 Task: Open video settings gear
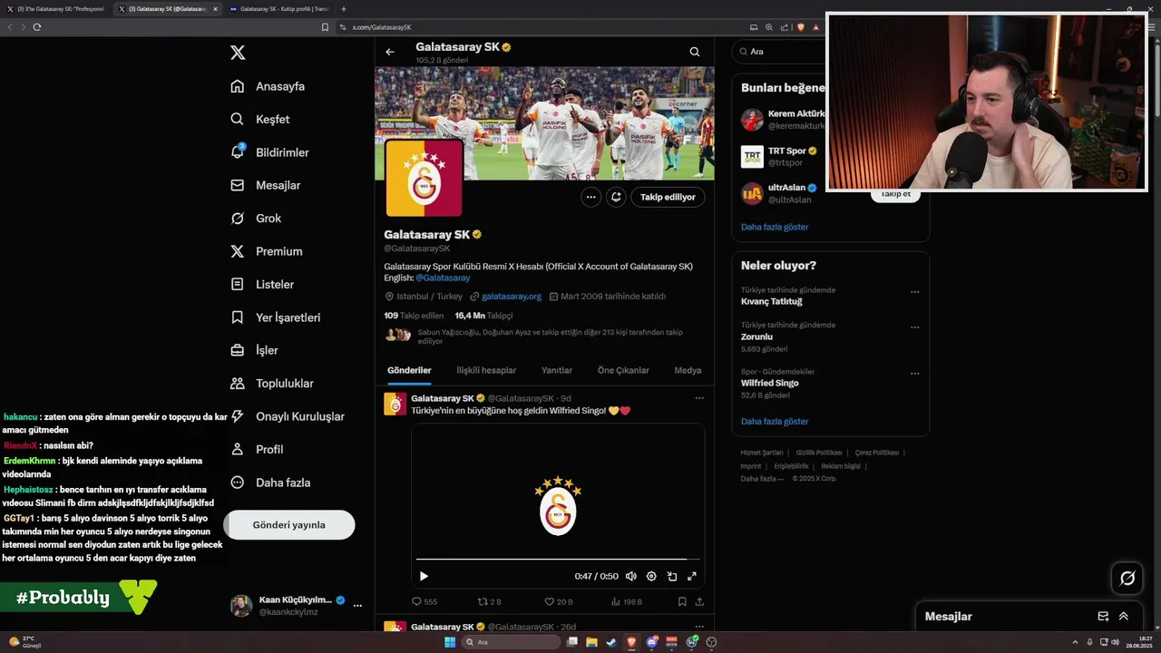pyautogui.click(x=651, y=576)
